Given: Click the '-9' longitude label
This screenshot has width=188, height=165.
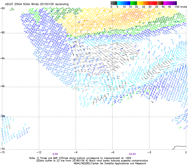Looking at the screenshot, I should click(x=75, y=152).
